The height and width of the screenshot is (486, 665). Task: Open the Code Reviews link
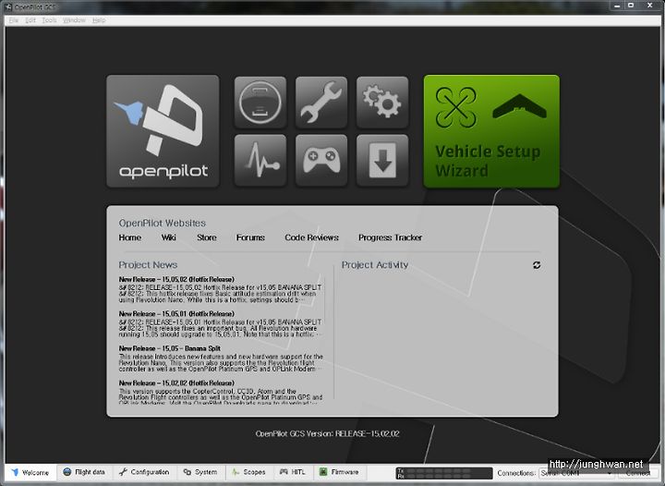[x=311, y=237]
